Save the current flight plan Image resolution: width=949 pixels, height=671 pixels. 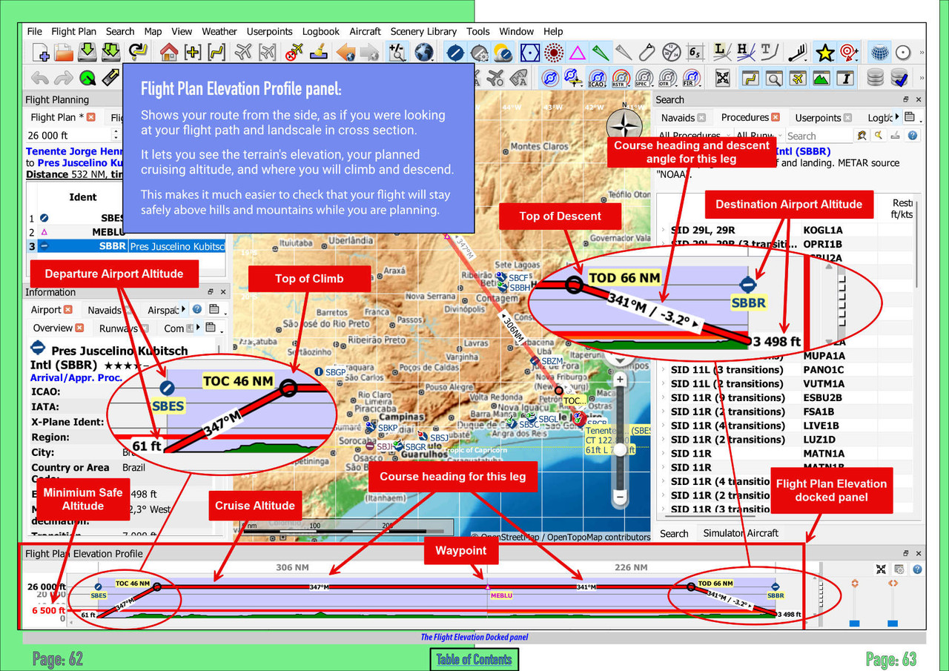point(88,52)
